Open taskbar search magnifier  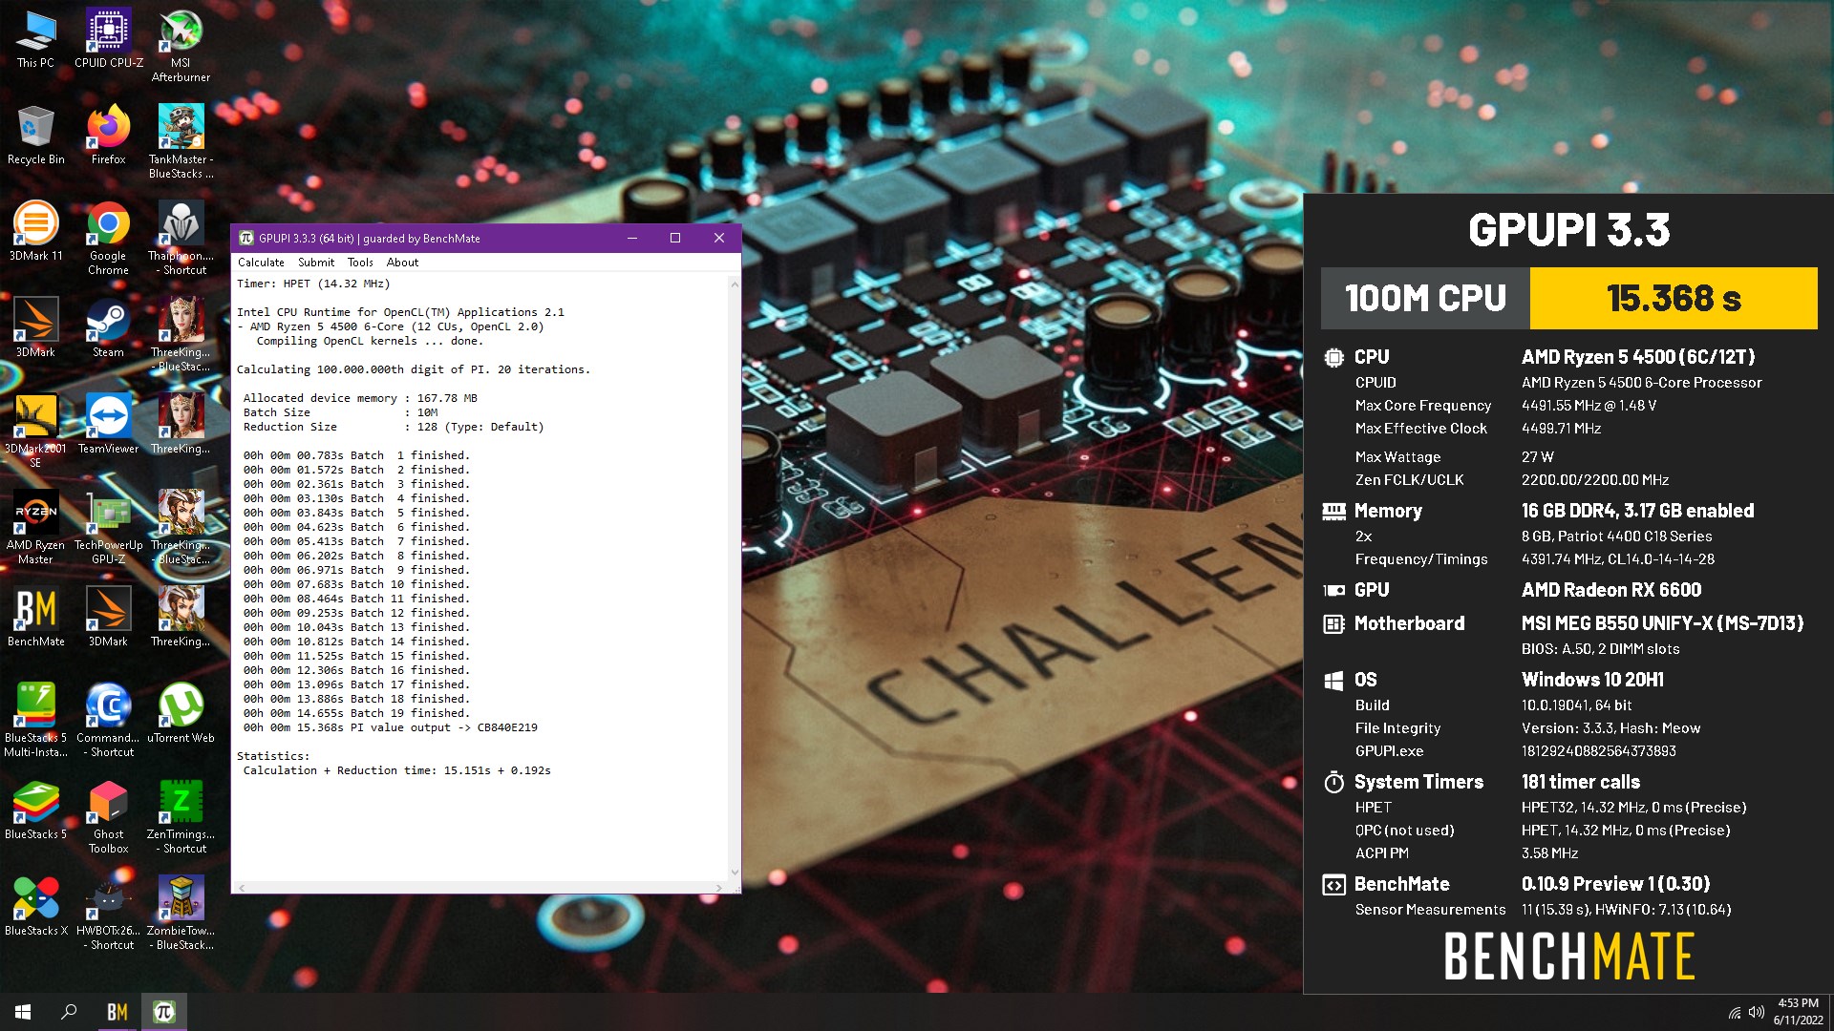69,1012
